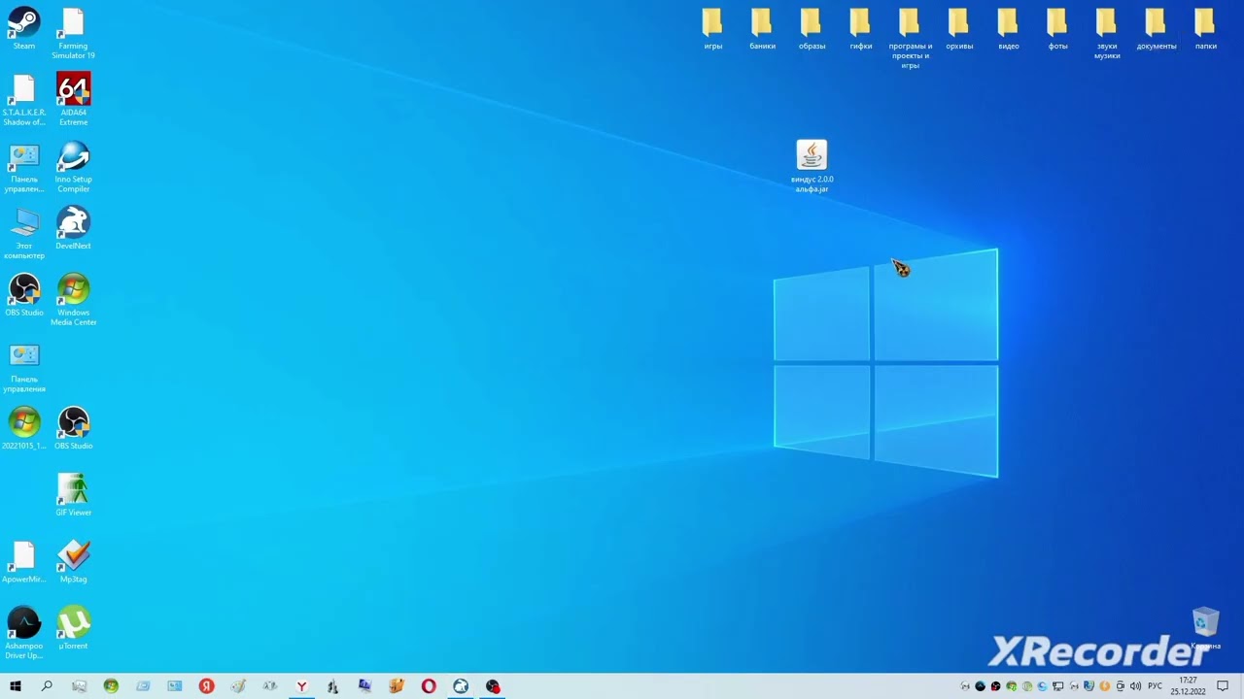Select the 20221015_1 desktop file
The height and width of the screenshot is (699, 1244).
coord(24,429)
